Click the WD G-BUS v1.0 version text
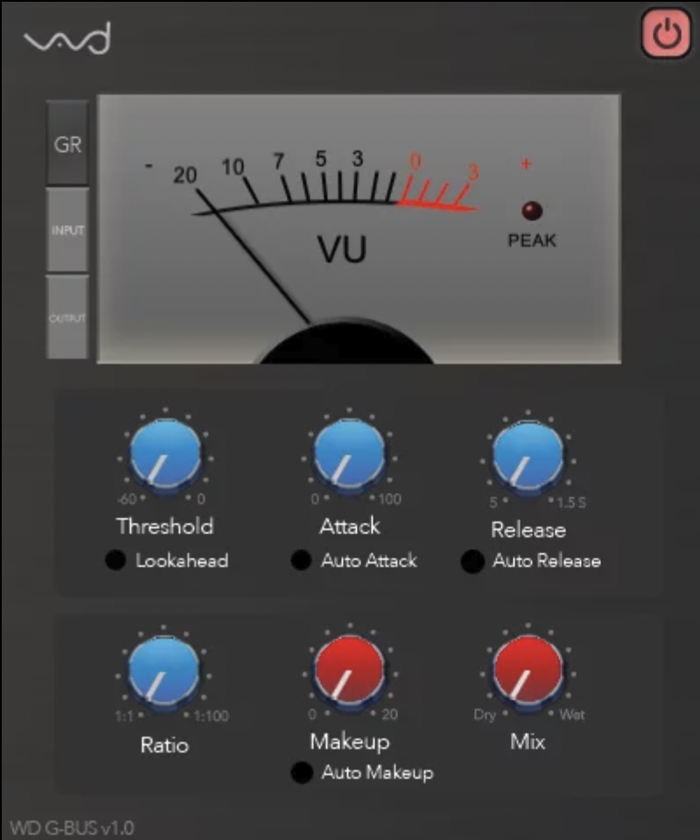Viewport: 700px width, 840px height. click(x=72, y=827)
